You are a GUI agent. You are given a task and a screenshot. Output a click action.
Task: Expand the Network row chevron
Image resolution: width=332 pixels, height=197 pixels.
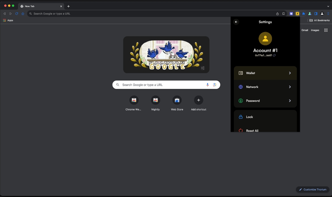[290, 87]
